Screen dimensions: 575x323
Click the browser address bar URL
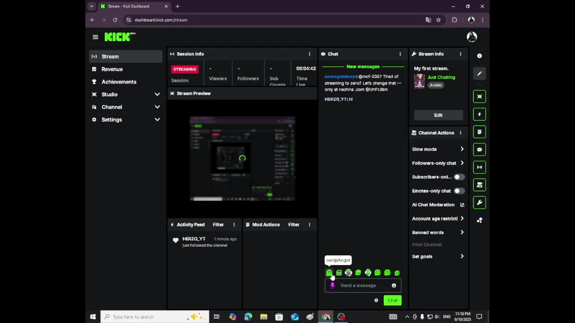point(161,20)
